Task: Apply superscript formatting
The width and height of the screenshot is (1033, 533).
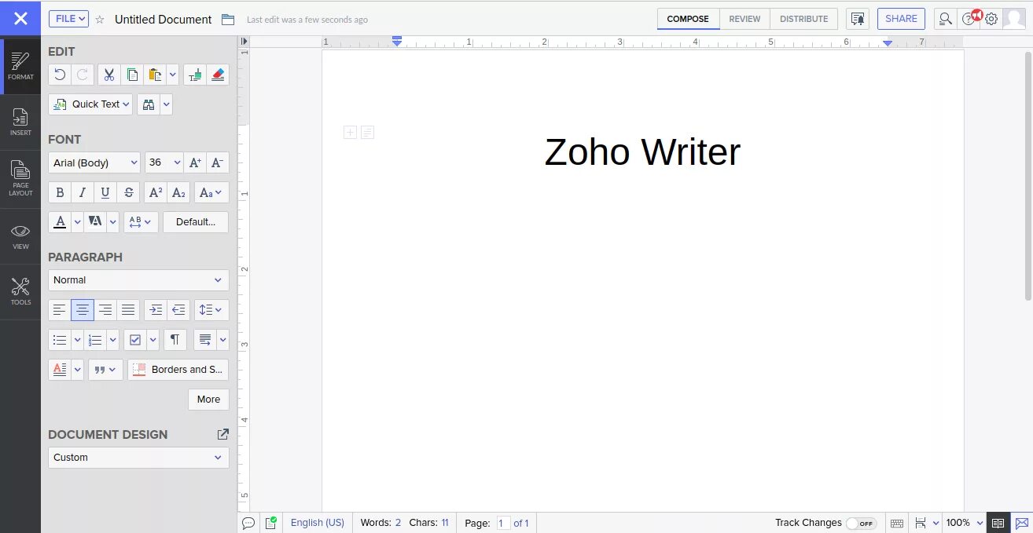Action: coord(156,192)
